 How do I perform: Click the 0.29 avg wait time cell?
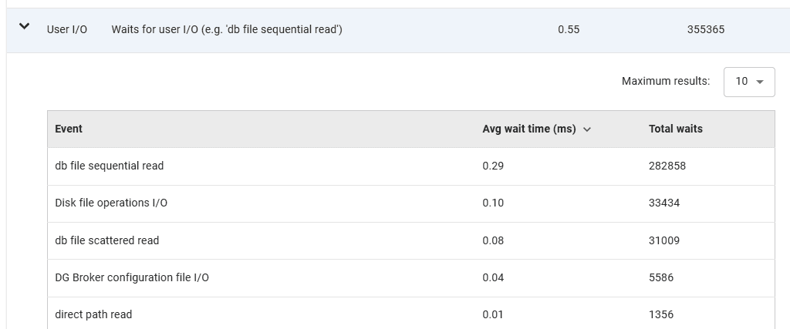[x=493, y=166]
